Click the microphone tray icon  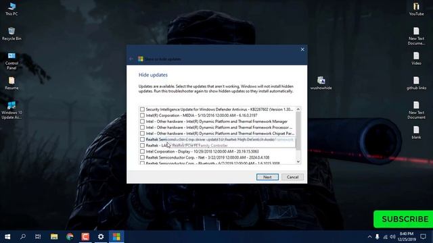pyautogui.click(x=378, y=237)
